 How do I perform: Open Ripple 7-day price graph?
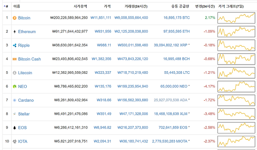coord(236,45)
